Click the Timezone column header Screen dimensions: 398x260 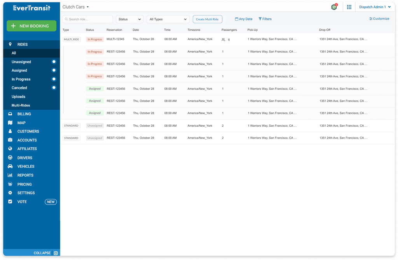(194, 30)
